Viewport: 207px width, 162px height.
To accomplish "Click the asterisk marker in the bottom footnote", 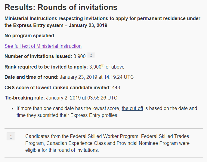I will (11, 137).
